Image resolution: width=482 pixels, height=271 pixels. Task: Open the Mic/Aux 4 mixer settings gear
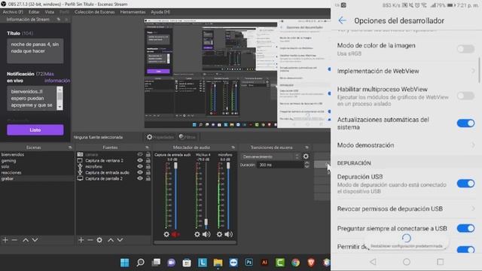point(197,234)
